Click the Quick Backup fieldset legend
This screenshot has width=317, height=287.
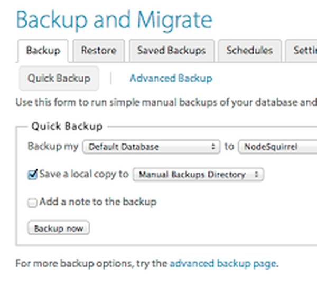pos(67,126)
